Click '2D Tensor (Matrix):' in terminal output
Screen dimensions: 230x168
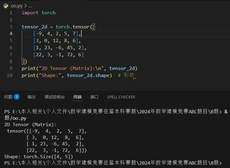pos(30,125)
